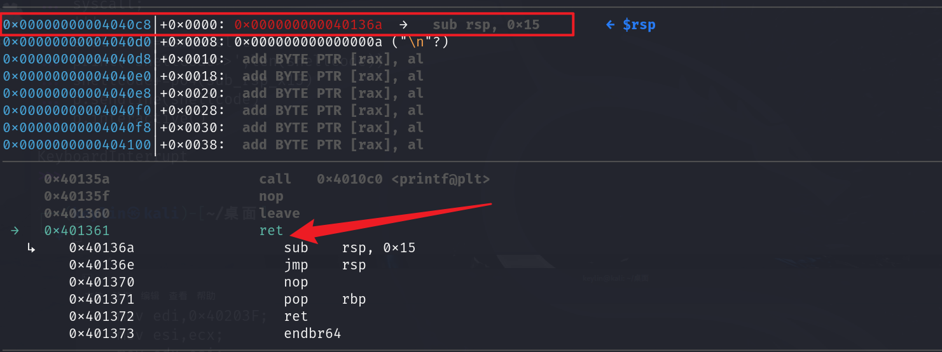Select the $rsp register label
942x352 pixels.
639,25
